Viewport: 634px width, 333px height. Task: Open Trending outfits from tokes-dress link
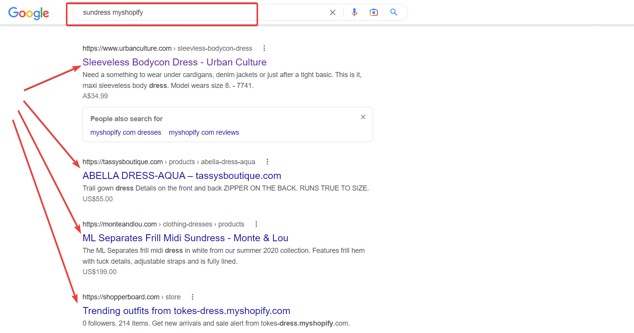(x=186, y=311)
